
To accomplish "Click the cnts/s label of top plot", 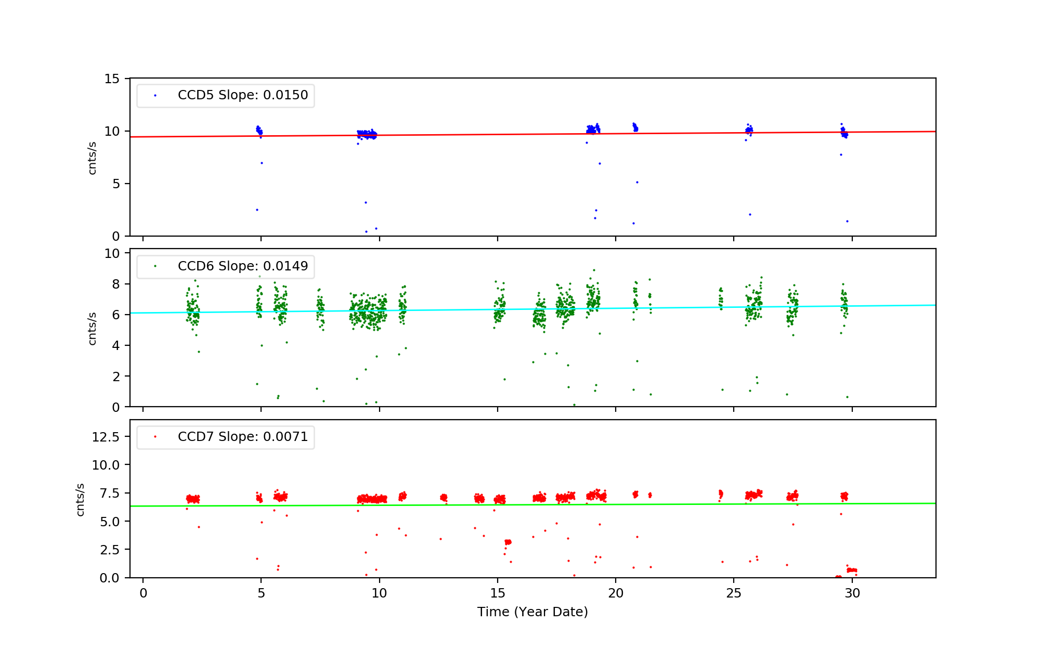I will [93, 158].
